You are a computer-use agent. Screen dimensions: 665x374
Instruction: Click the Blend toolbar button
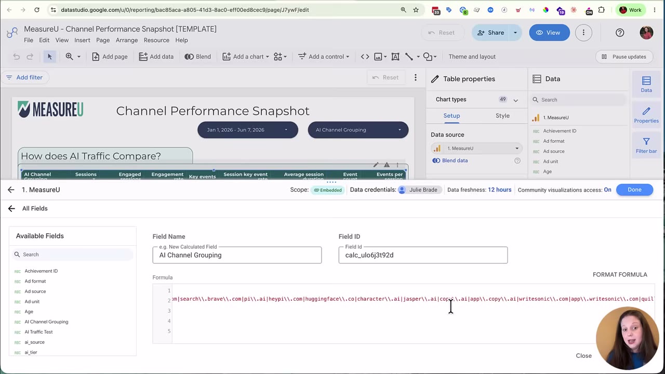click(198, 57)
